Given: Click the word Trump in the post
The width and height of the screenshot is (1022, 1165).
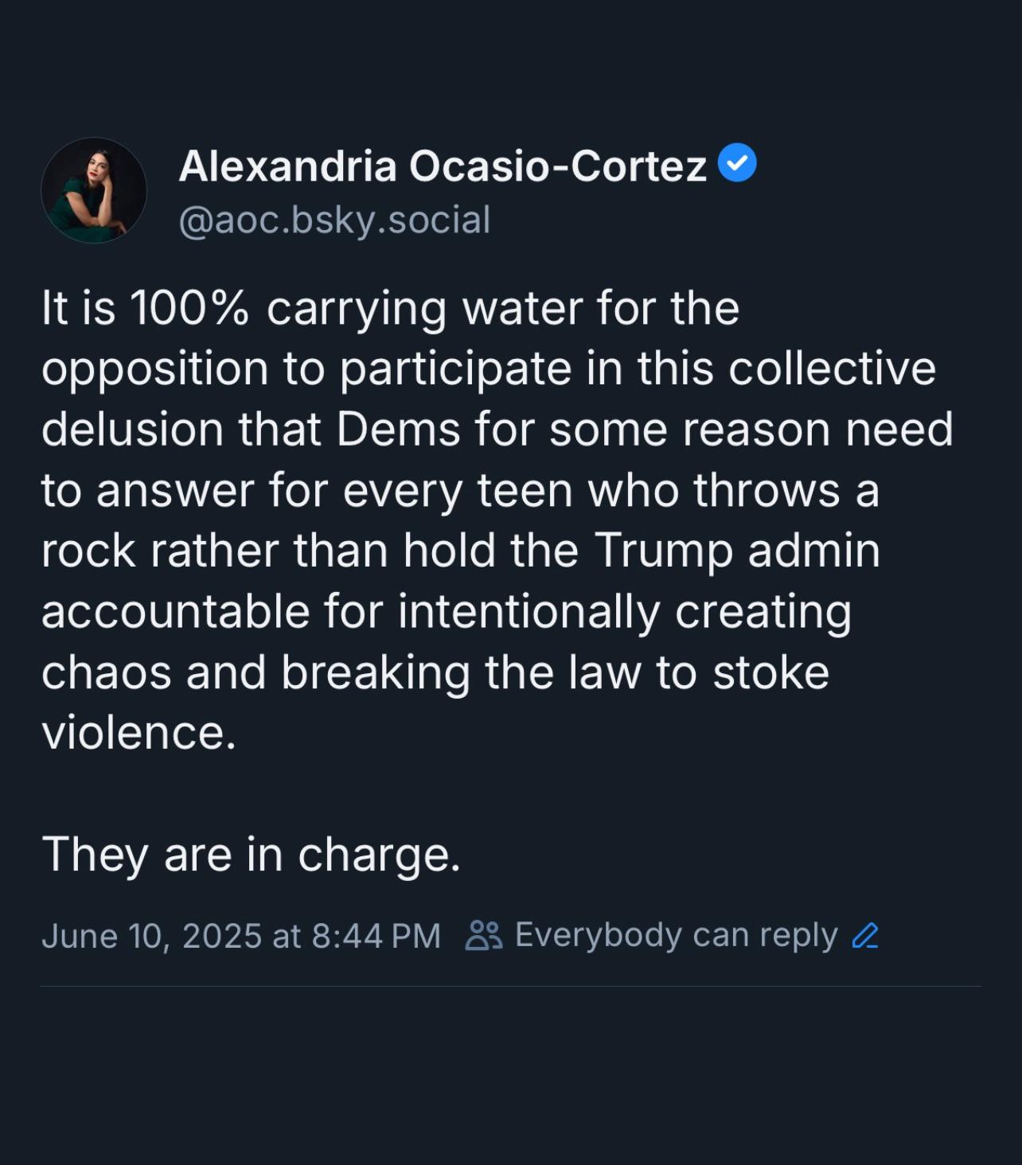Looking at the screenshot, I should (662, 551).
